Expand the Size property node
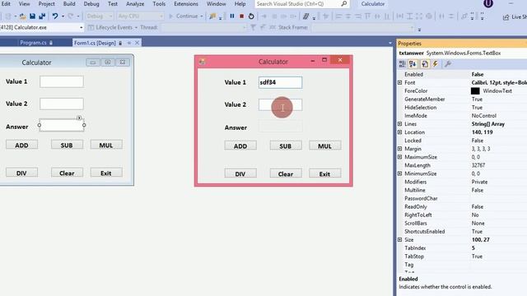Viewport: 527px width, 296px height. 399,239
